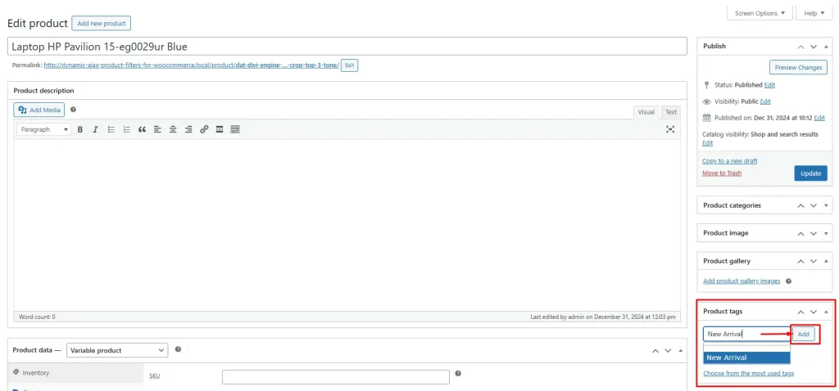Screen dimensions: 839x391
Task: Move the Publish panel down
Action: point(814,47)
